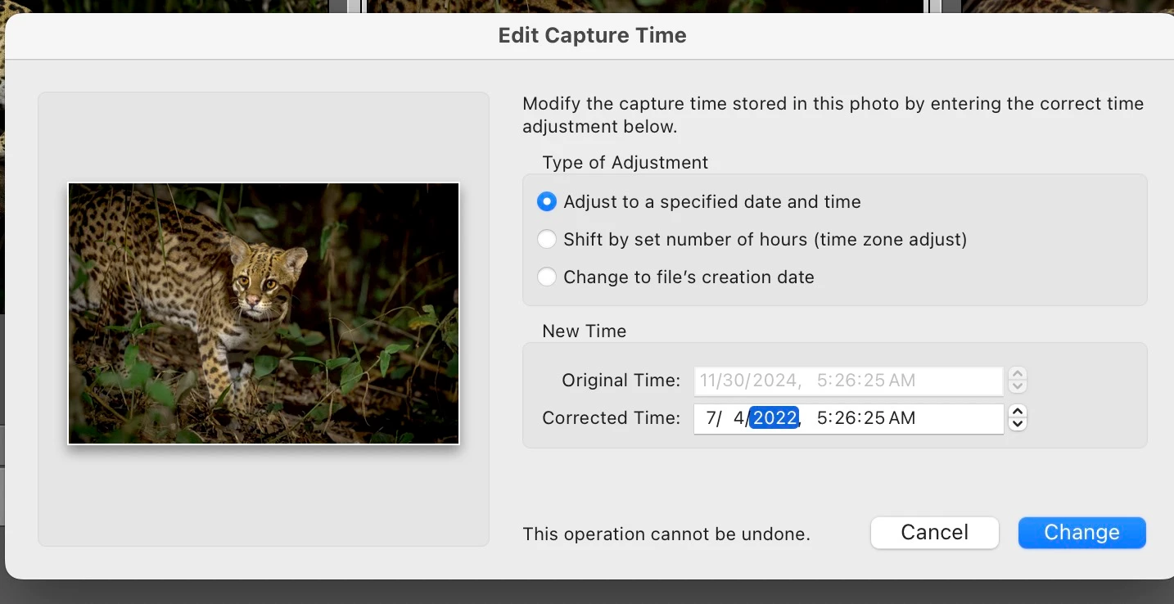Click 'This operation cannot be undone' warning text

tap(666, 534)
